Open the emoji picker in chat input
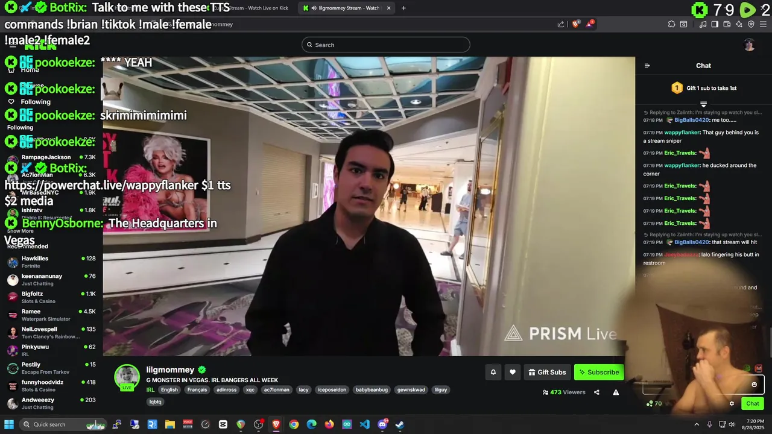This screenshot has height=434, width=772. point(754,385)
